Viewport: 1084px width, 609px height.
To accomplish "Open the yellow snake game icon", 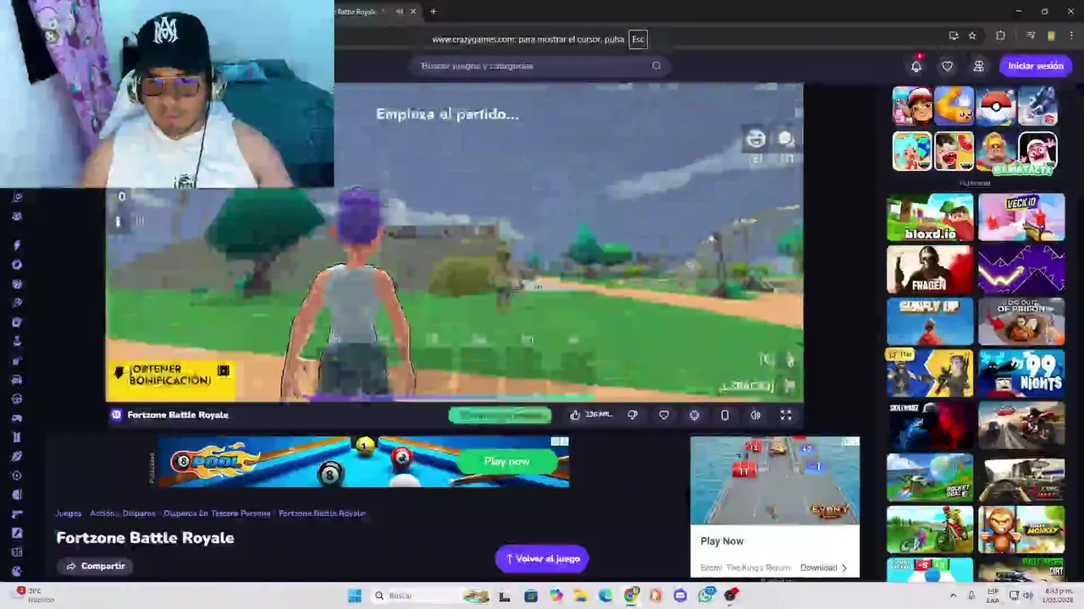I will tap(954, 107).
